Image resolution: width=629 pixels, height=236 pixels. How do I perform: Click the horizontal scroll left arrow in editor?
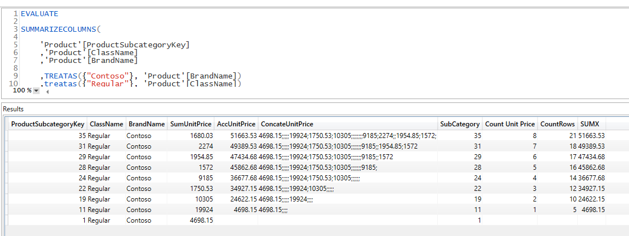(47, 92)
